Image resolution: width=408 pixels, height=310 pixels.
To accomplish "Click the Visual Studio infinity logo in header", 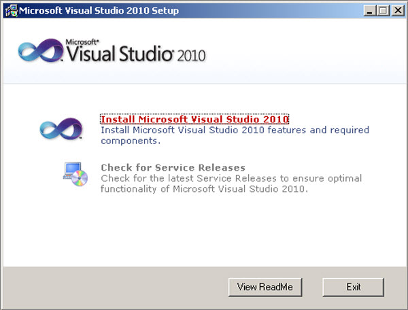I will click(x=41, y=52).
